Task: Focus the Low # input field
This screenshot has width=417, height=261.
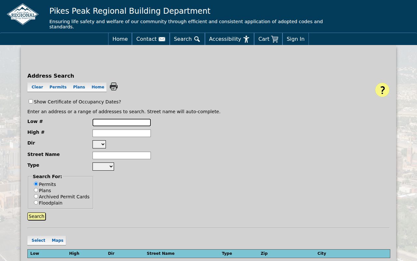Action: [x=122, y=122]
